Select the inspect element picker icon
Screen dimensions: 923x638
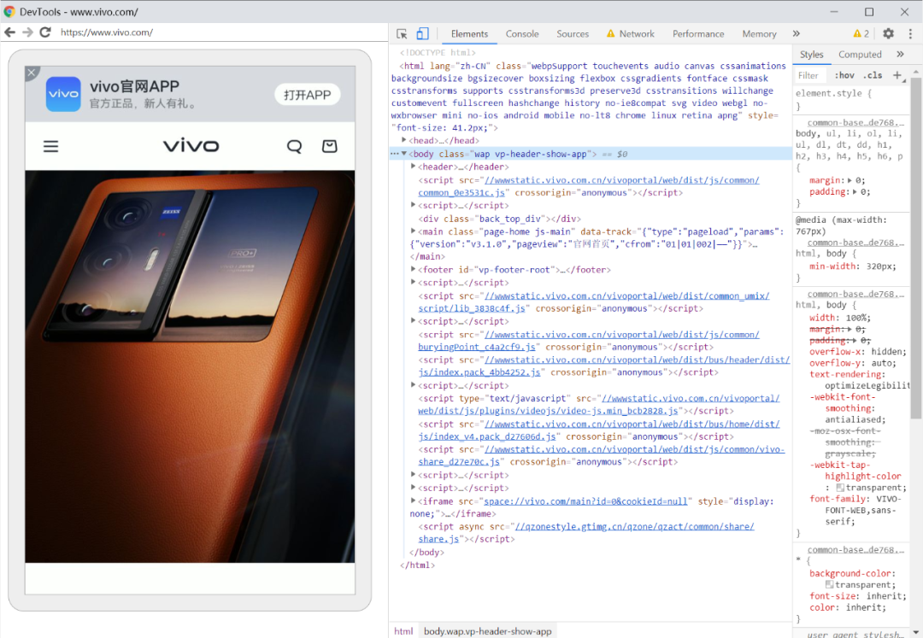tap(402, 34)
